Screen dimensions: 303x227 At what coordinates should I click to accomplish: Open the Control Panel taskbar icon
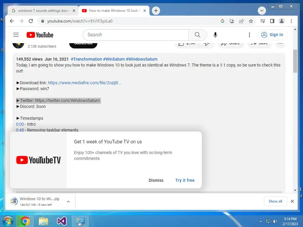[80, 221]
